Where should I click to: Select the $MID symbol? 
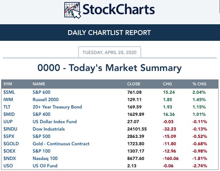tap(9, 114)
